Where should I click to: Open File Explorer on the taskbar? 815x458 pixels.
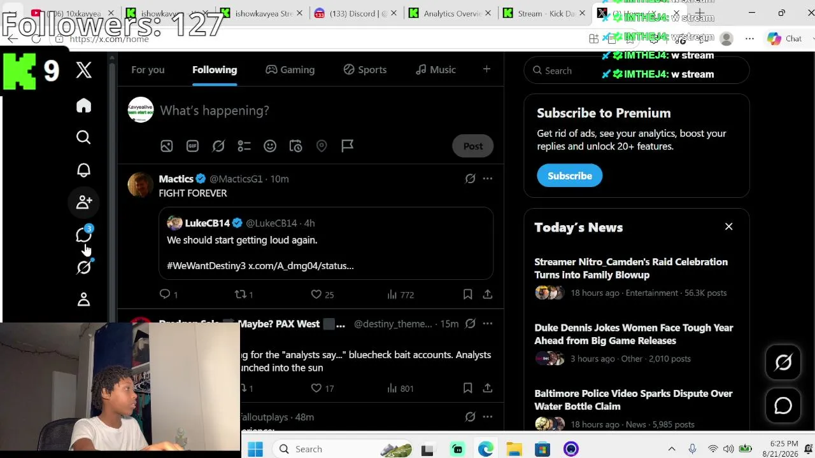tap(514, 449)
